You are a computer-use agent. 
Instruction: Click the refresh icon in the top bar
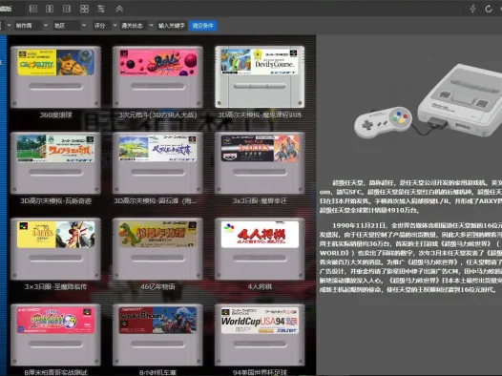point(489,9)
